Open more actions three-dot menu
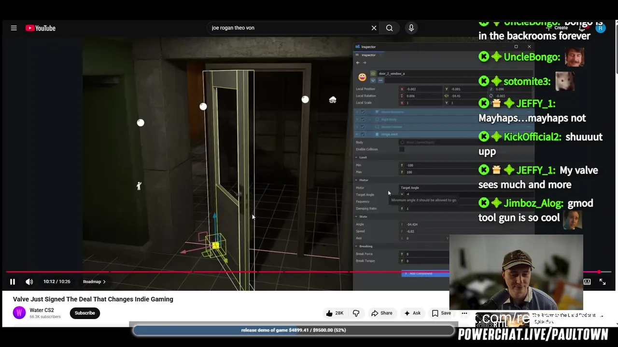 pyautogui.click(x=464, y=313)
